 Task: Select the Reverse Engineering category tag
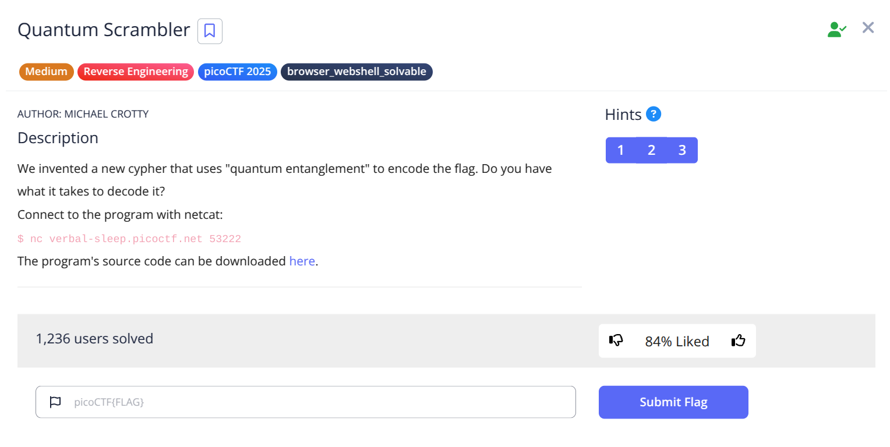tap(136, 72)
